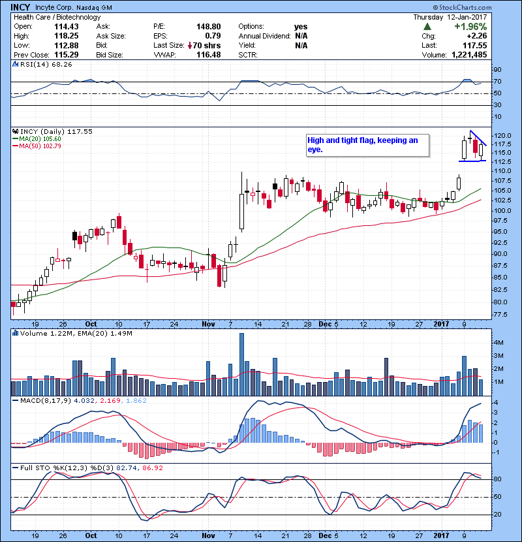522x542 pixels.
Task: Click the Bid: label
Action: pos(102,45)
